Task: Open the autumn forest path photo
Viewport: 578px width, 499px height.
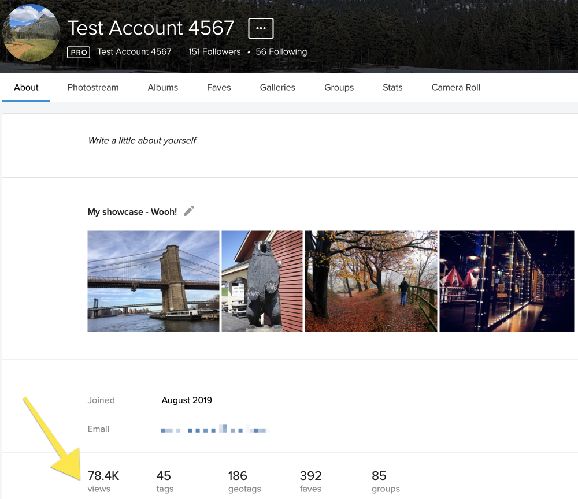Action: point(371,281)
